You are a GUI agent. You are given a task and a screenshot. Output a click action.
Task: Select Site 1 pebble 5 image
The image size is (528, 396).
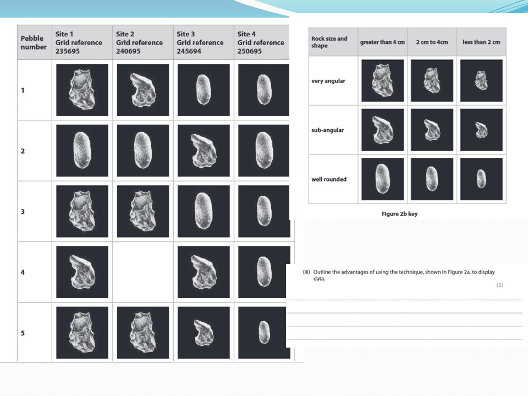coord(82,332)
